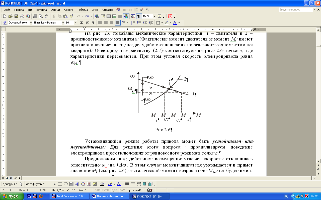
Task: Center the text
Action: pos(106,23)
